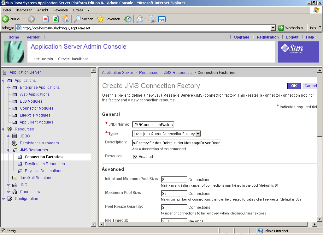Collapse the Applications tree node

click(x=3, y=81)
